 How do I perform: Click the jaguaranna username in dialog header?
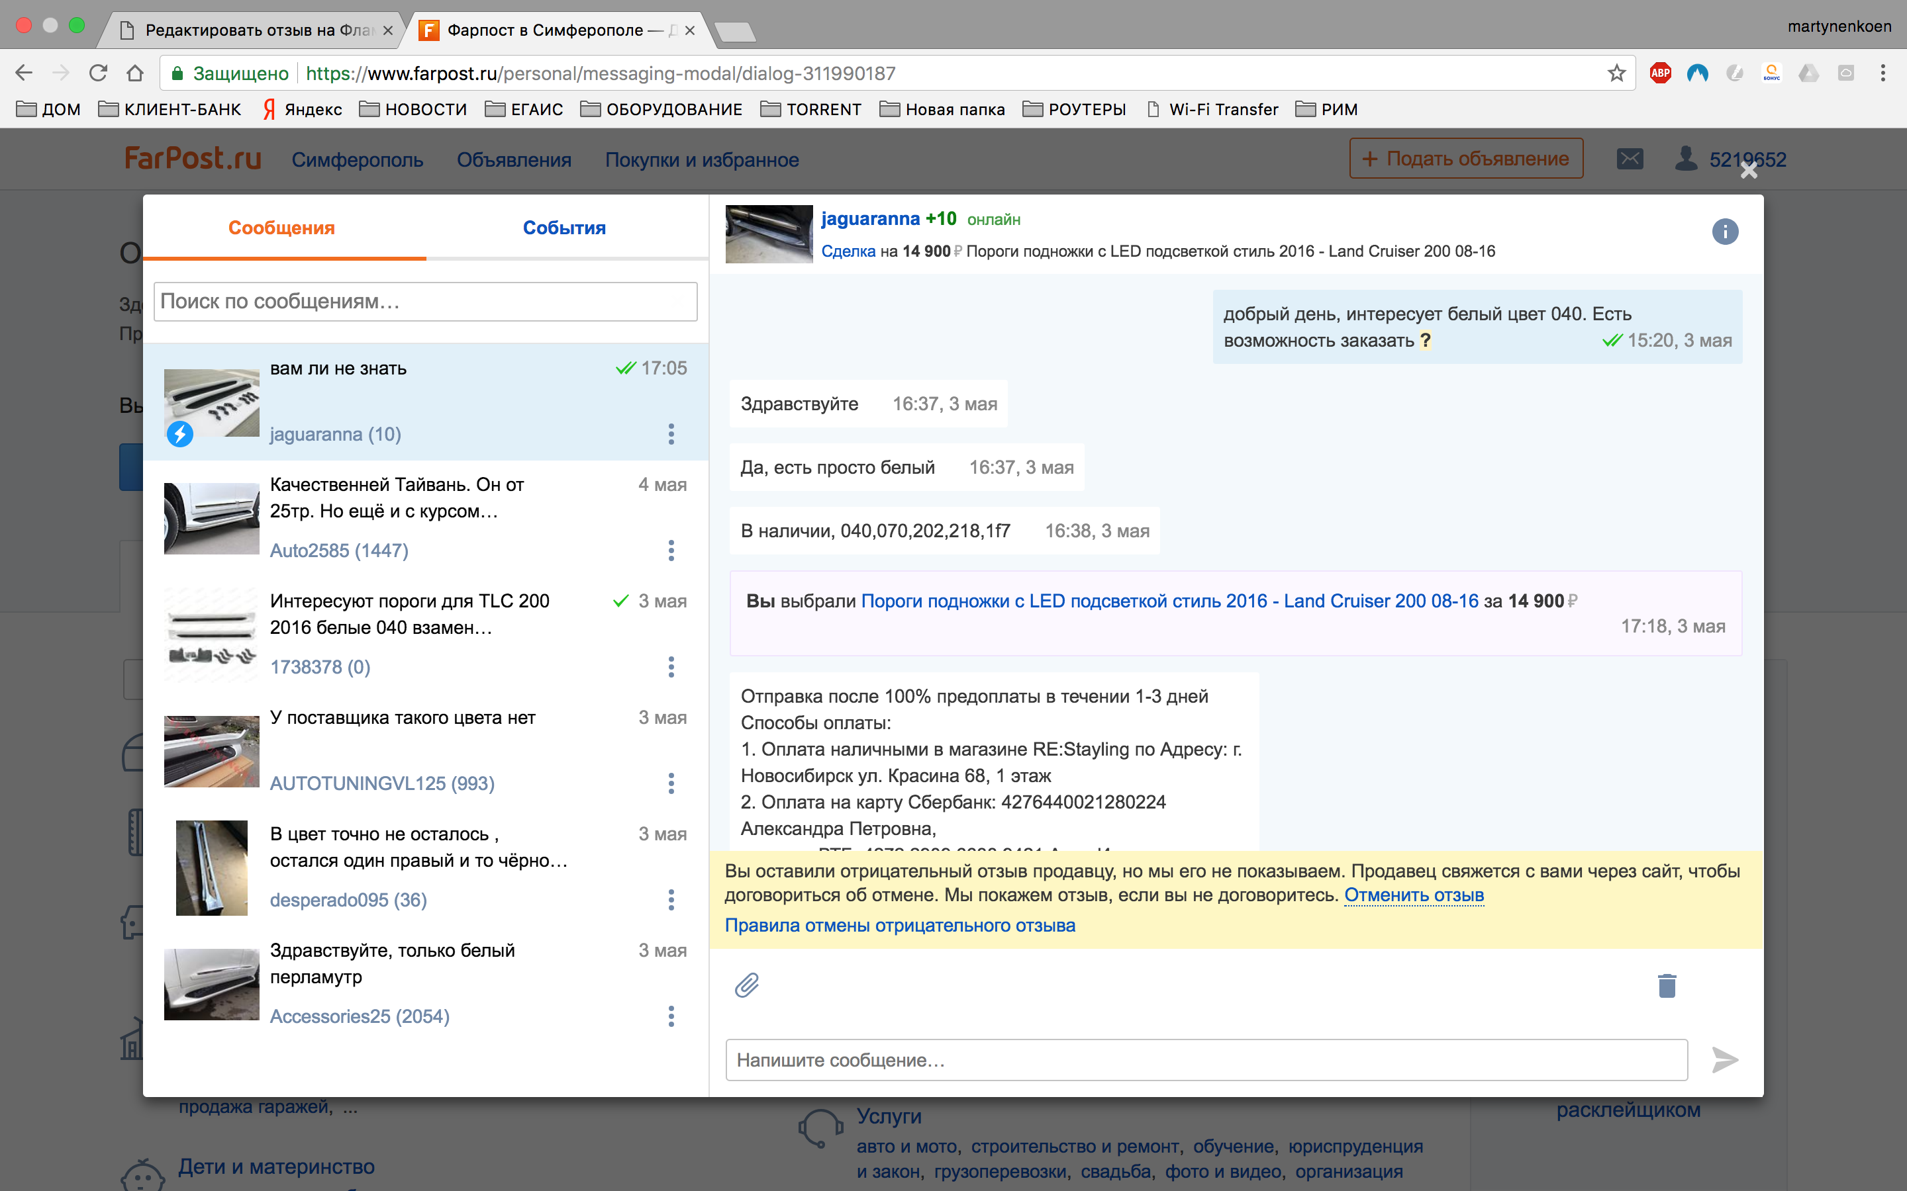tap(870, 219)
